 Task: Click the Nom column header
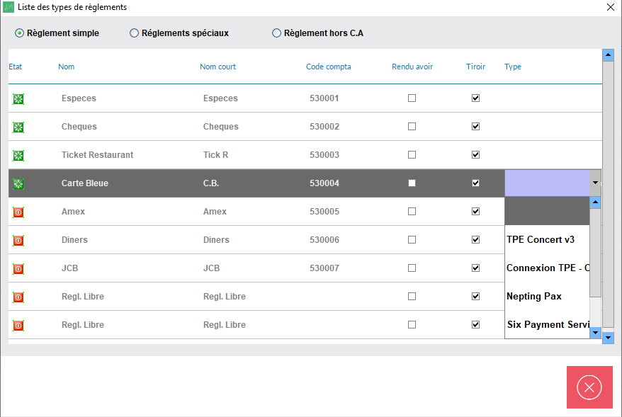click(67, 67)
